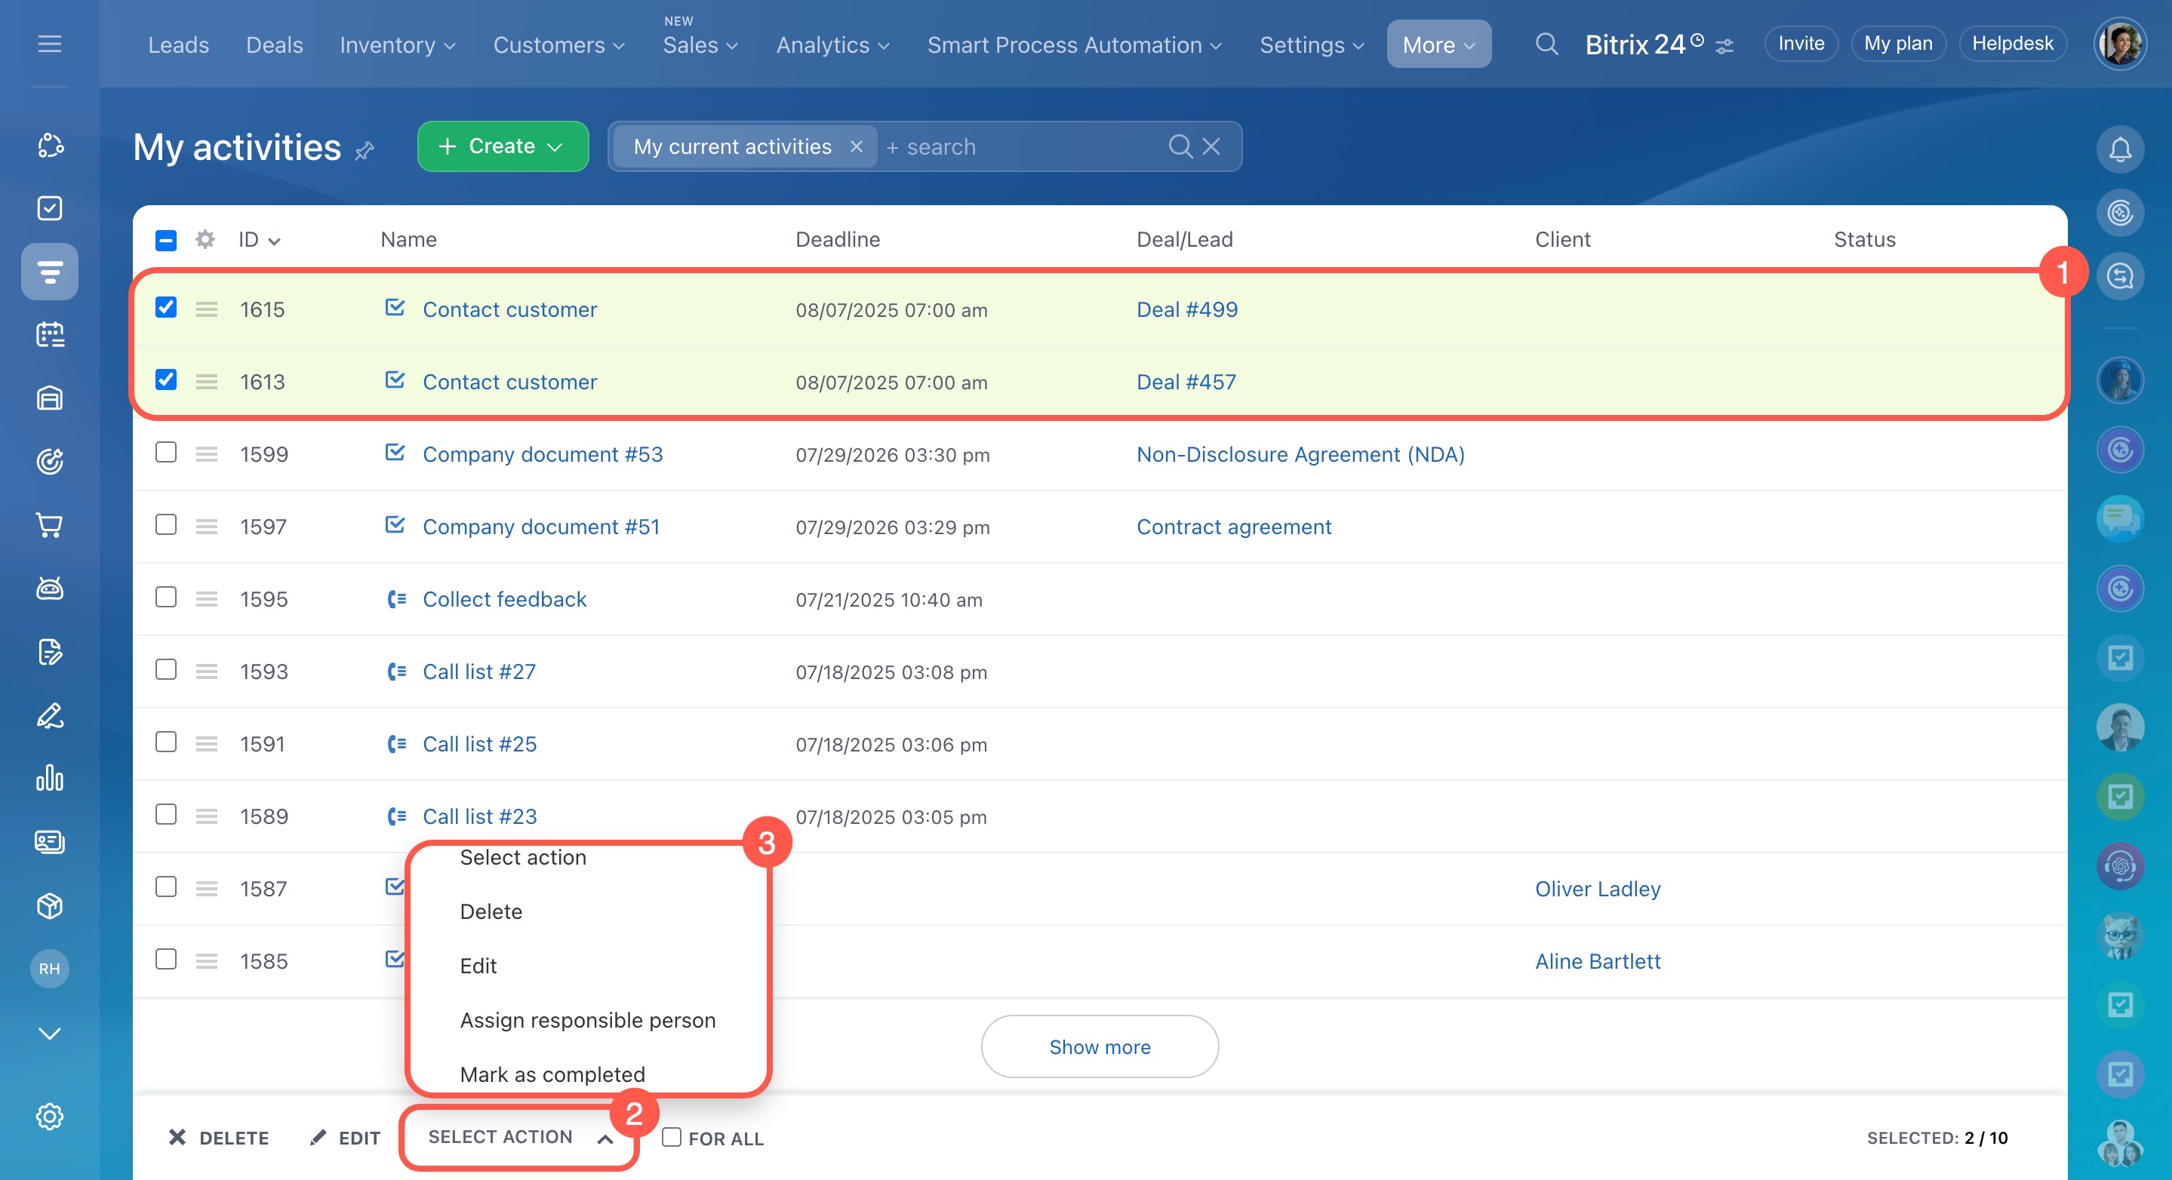Select Assign responsible person option

pos(587,1020)
